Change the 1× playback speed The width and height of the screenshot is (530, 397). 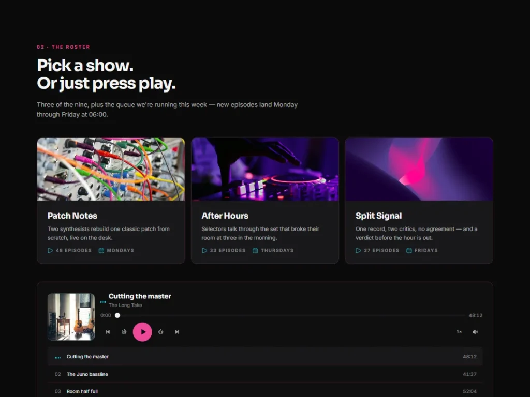coord(459,332)
